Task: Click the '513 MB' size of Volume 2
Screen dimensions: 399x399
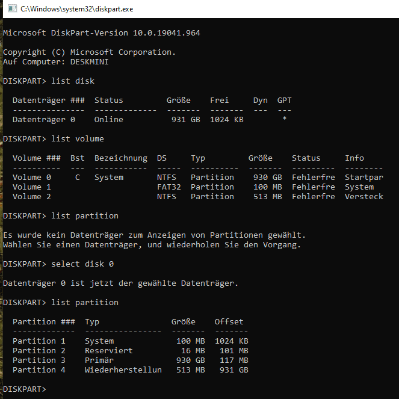Action: click(x=267, y=197)
